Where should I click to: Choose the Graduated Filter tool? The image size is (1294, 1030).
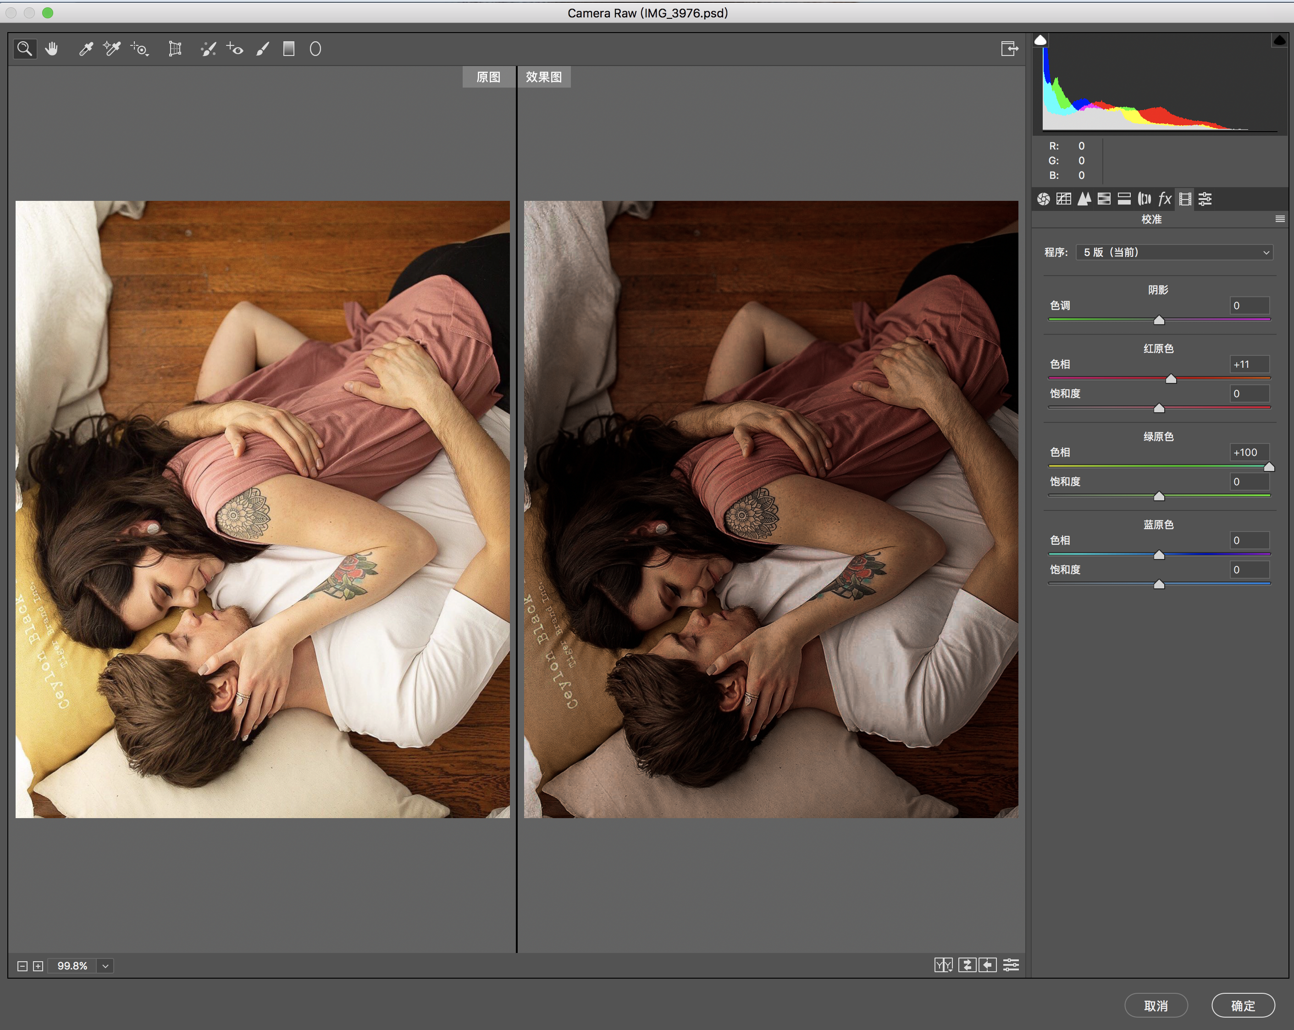click(289, 49)
